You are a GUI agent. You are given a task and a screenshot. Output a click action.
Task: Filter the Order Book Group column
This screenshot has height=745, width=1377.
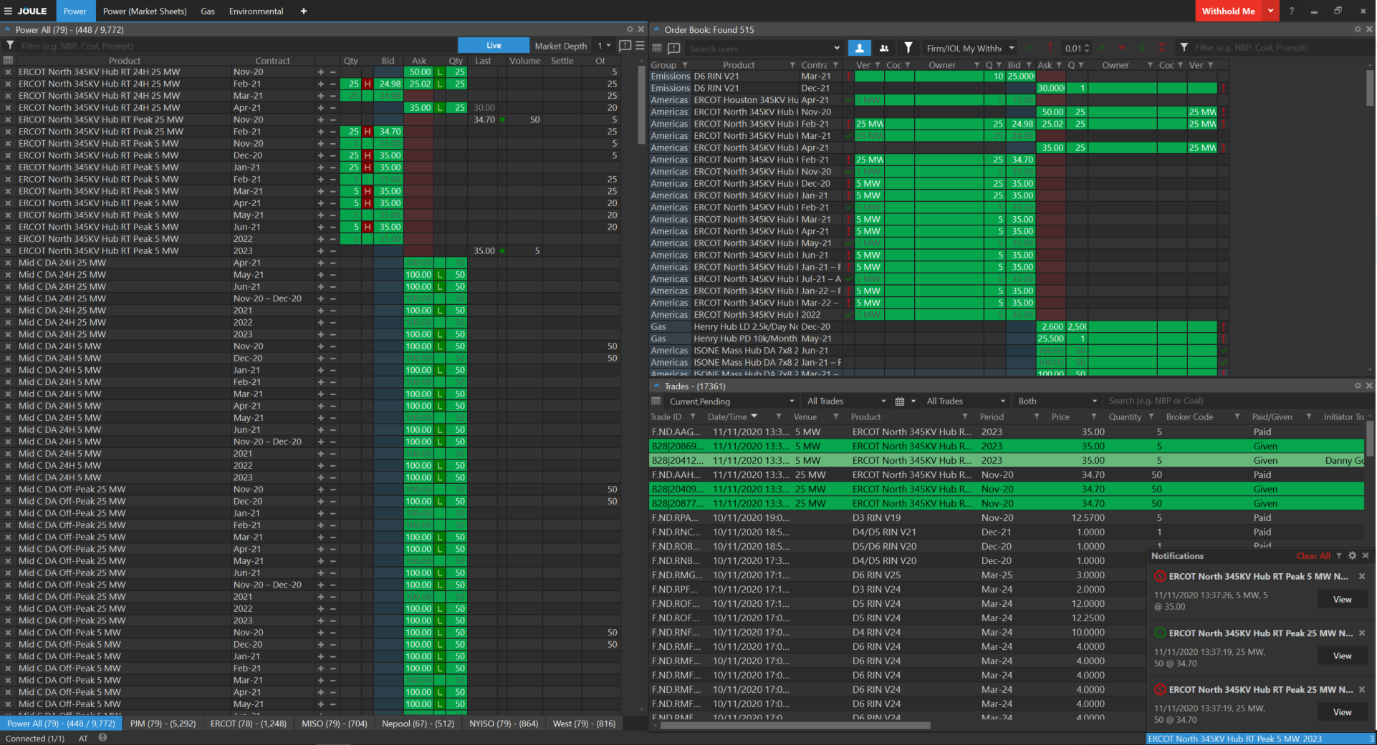685,65
